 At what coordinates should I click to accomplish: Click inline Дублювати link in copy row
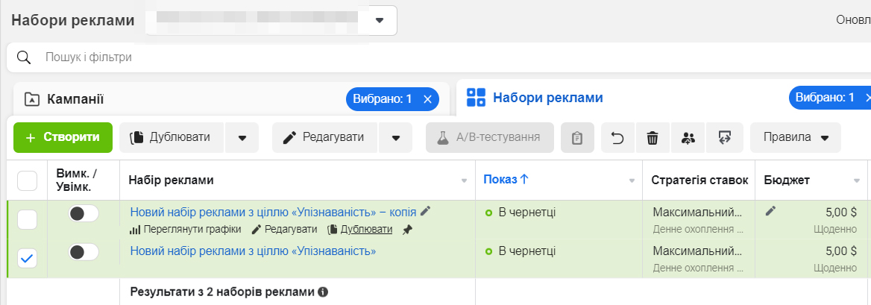[x=360, y=230]
